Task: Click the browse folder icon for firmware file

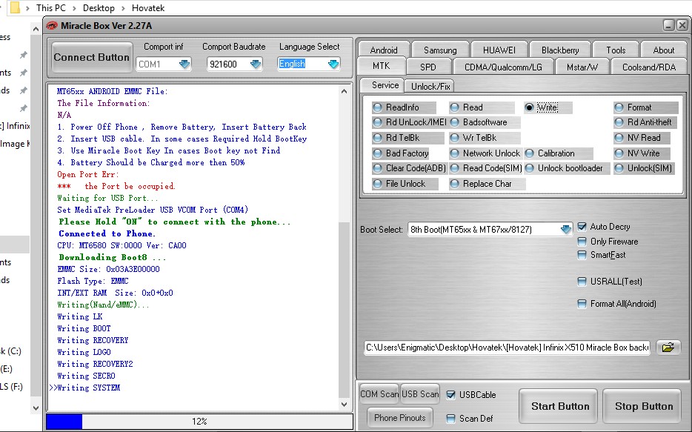Action: [668, 348]
